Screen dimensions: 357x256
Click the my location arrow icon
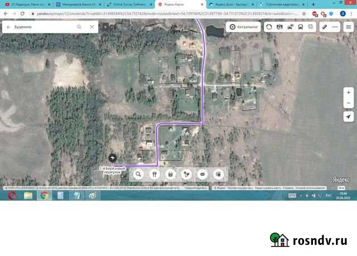[x=348, y=117]
